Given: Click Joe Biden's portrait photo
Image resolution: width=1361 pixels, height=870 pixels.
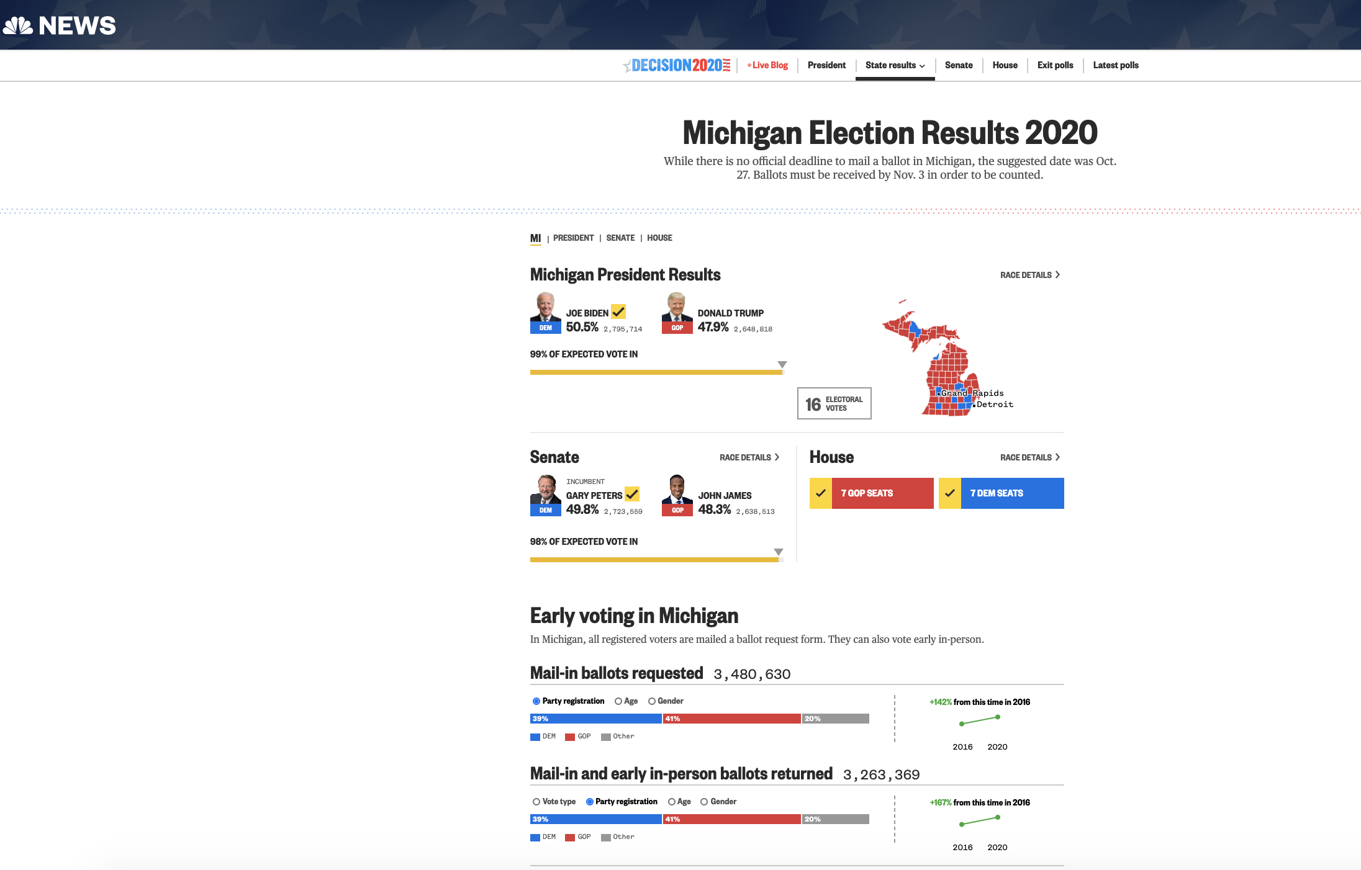Looking at the screenshot, I should [545, 307].
